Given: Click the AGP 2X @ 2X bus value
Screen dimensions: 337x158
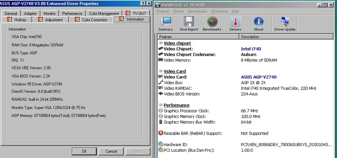Looking at the screenshot, I should [x=253, y=83].
